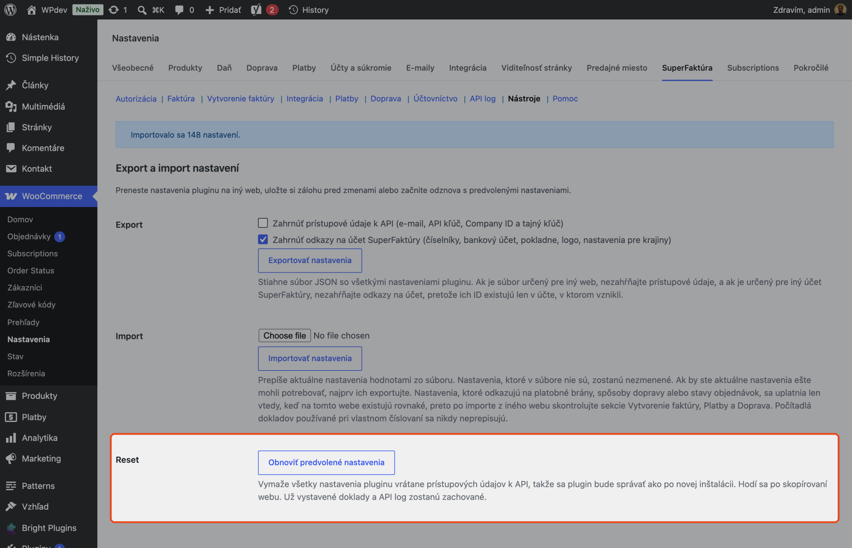Click the Komentáre sidebar icon
Image resolution: width=852 pixels, height=548 pixels.
tap(11, 148)
